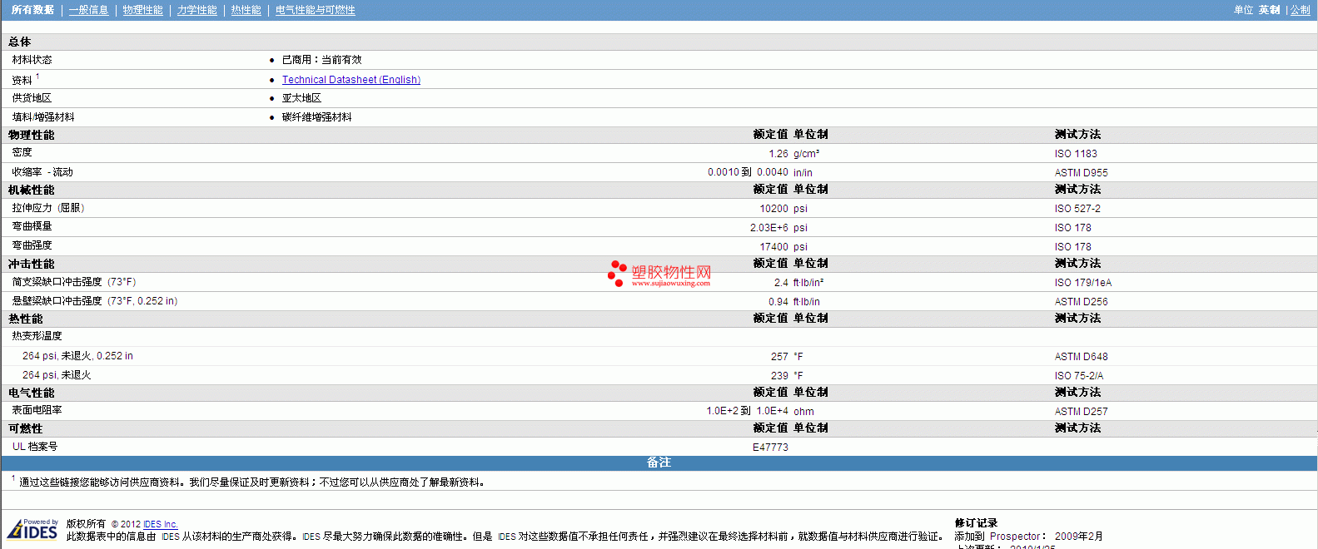This screenshot has height=549, width=1318.
Task: Click the 备注 notes header bar
Action: (659, 462)
